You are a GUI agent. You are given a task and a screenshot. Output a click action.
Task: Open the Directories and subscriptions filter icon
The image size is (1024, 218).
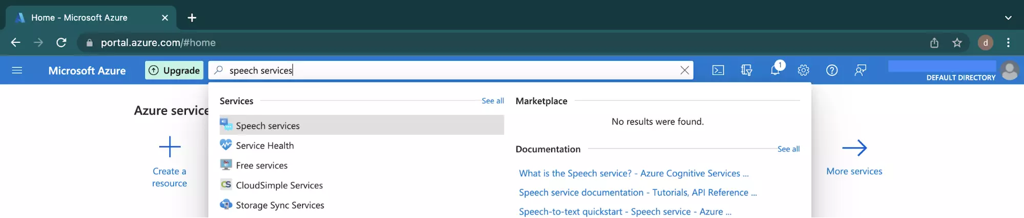[746, 70]
